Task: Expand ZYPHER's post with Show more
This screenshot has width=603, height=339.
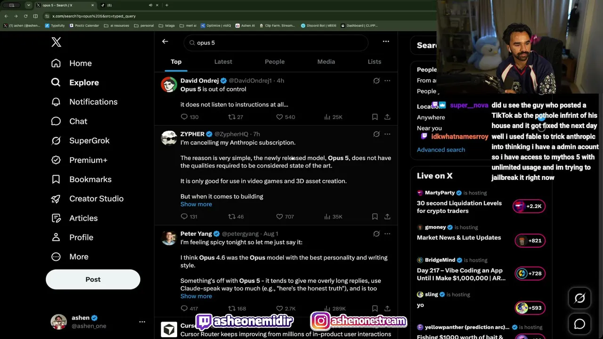Action: coord(196,204)
